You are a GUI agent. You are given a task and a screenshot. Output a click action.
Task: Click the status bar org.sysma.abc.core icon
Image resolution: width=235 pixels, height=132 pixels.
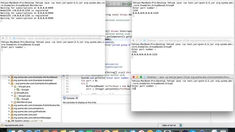click(x=2, y=125)
